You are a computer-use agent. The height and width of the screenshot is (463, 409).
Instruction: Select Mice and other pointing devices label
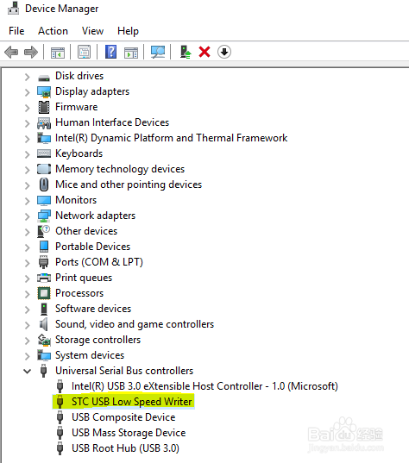coord(129,185)
